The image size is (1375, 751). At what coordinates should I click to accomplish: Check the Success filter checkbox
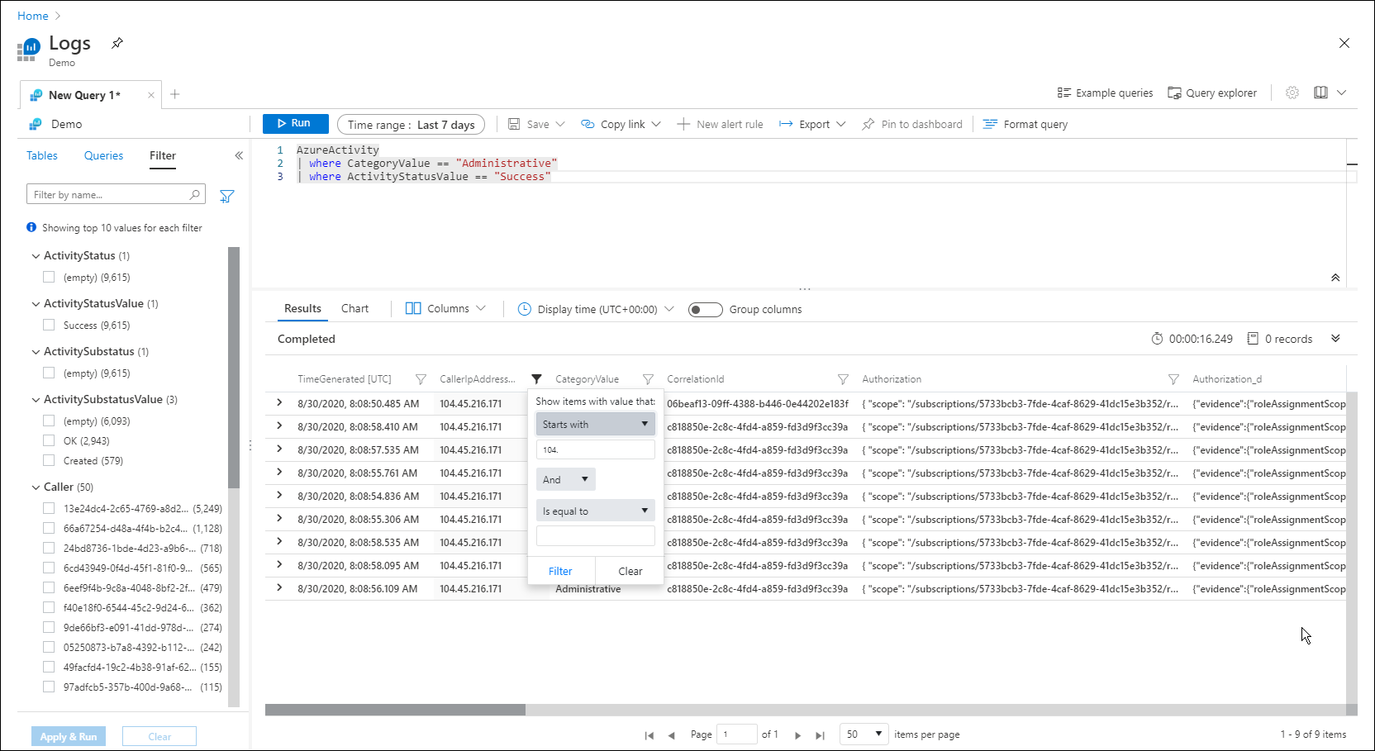click(49, 325)
